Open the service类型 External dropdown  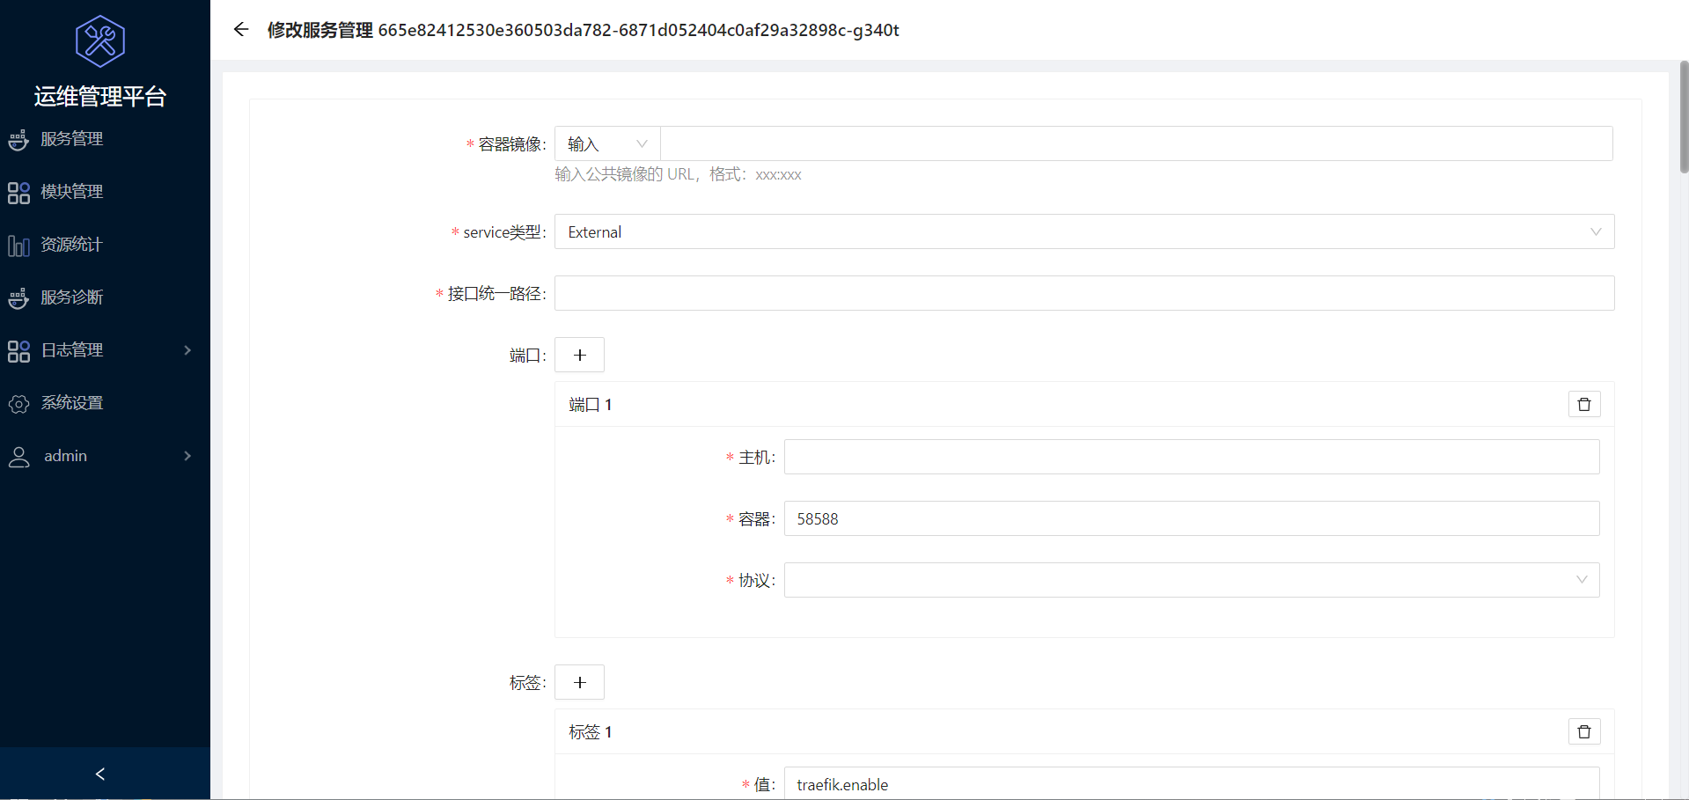coord(1084,231)
